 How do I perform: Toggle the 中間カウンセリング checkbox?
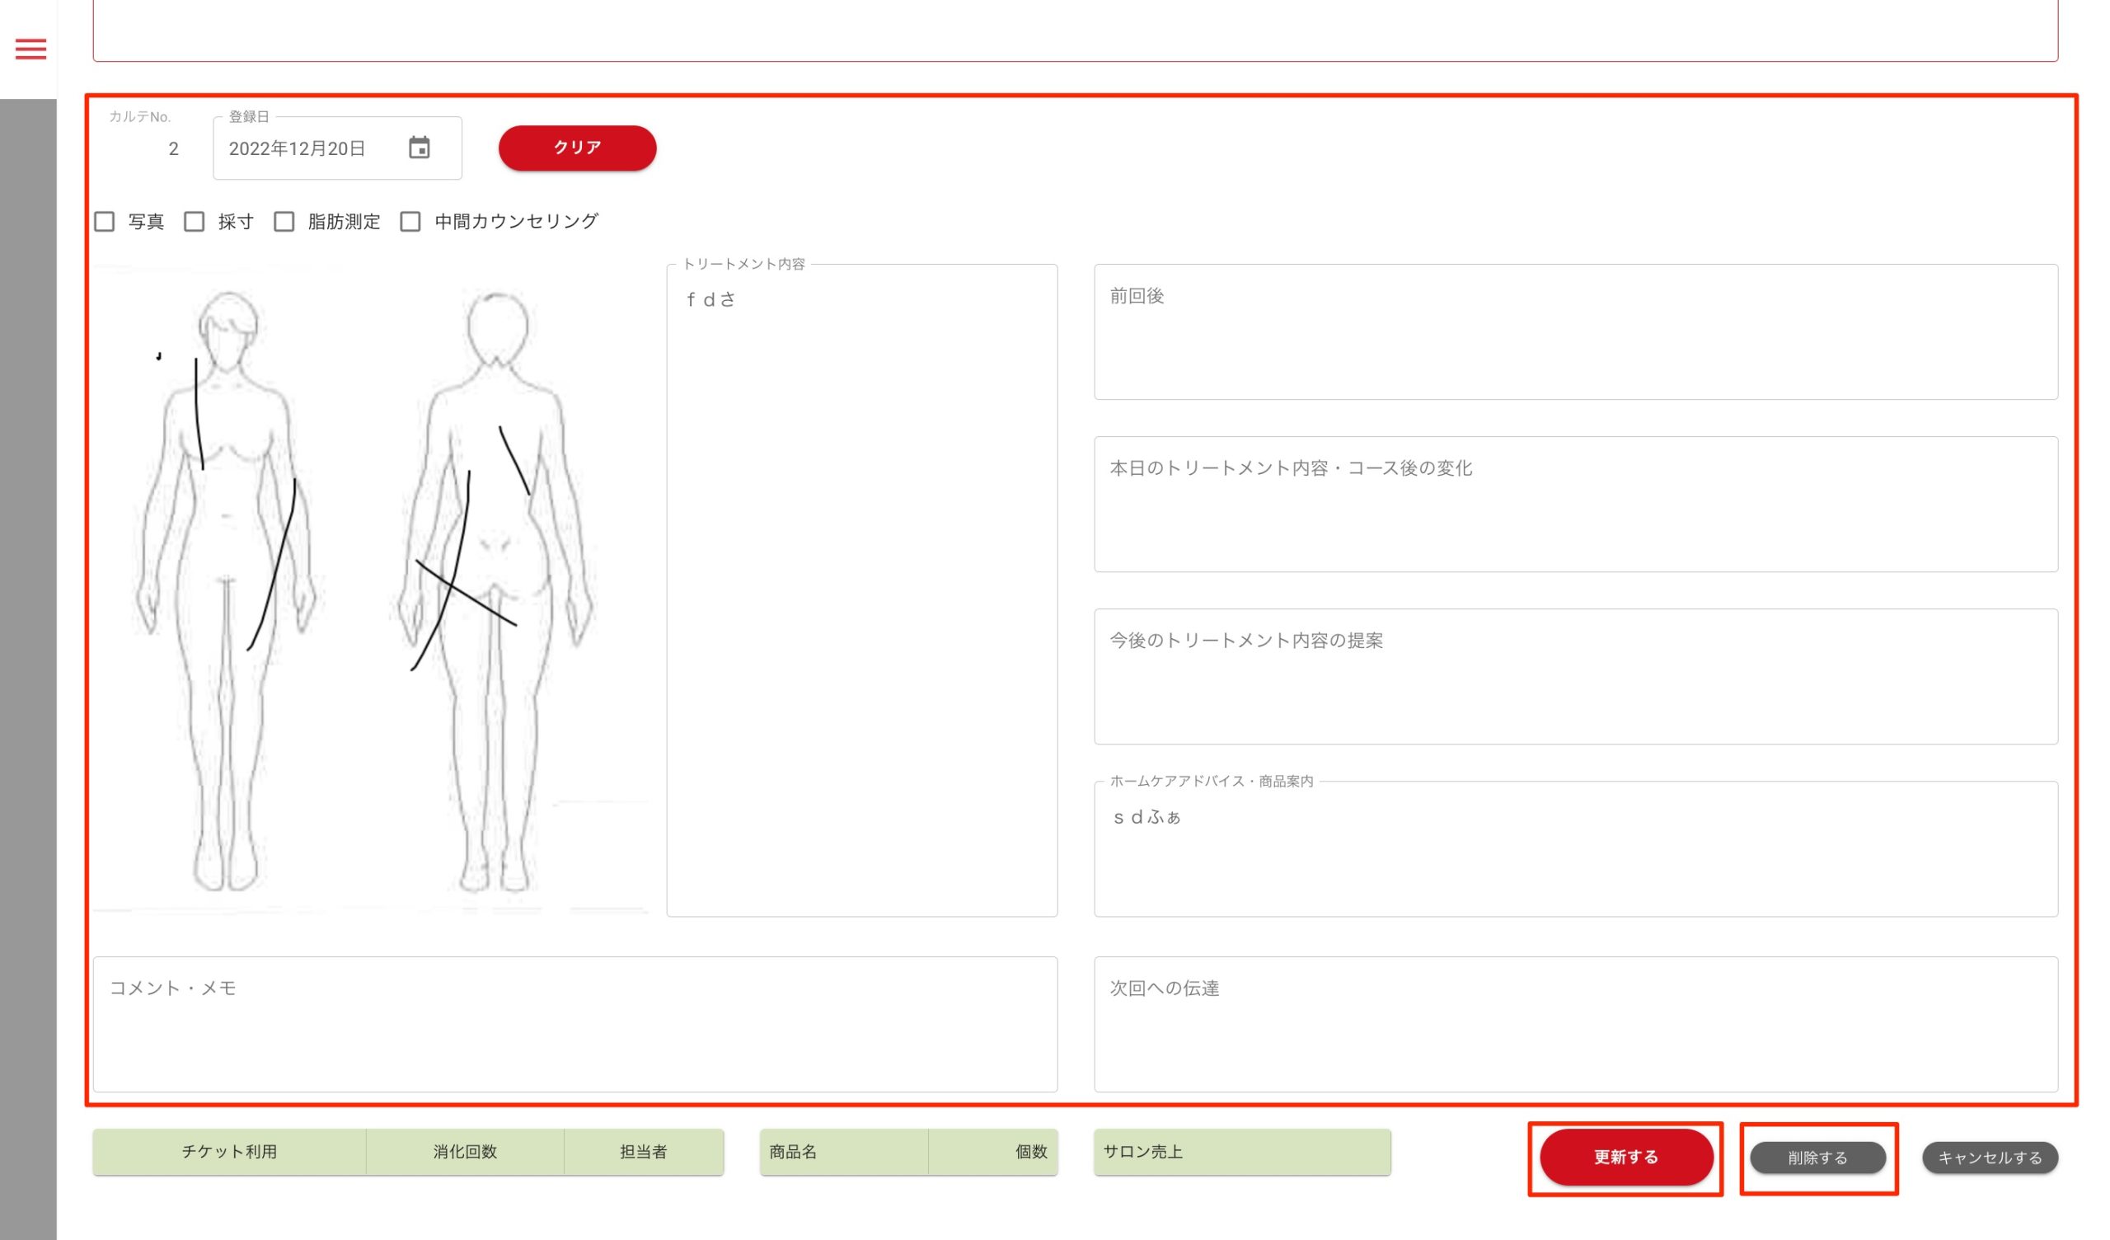point(410,221)
